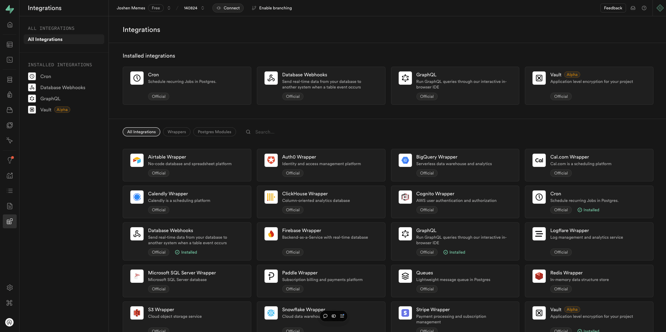
Task: Click the Installed integrations heading
Action: pyautogui.click(x=149, y=56)
